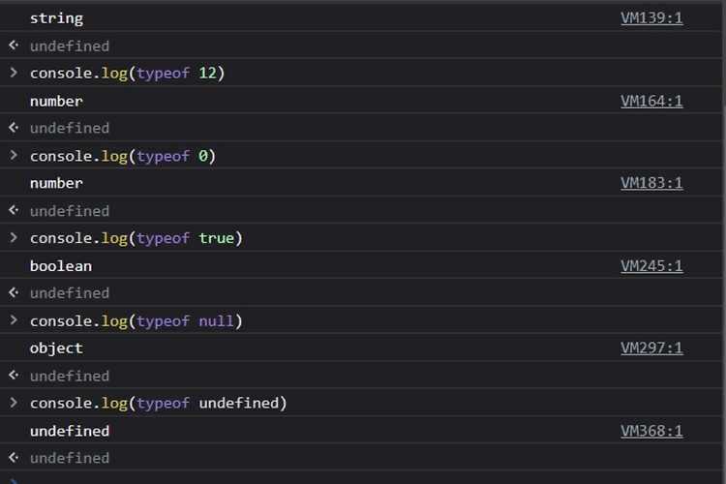The width and height of the screenshot is (726, 484).
Task: Open the VM368:1 source link
Action: point(651,431)
